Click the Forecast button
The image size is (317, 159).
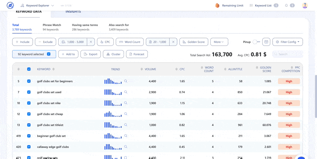point(137,54)
